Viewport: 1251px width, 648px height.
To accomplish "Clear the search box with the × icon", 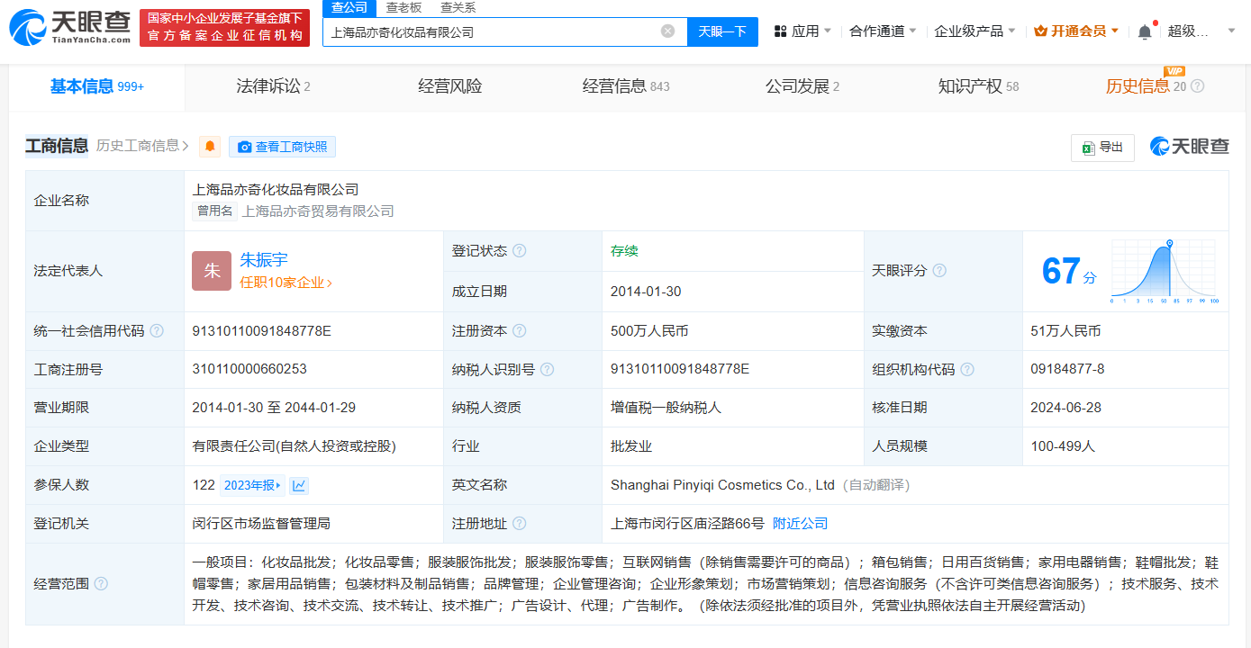I will coord(668,31).
